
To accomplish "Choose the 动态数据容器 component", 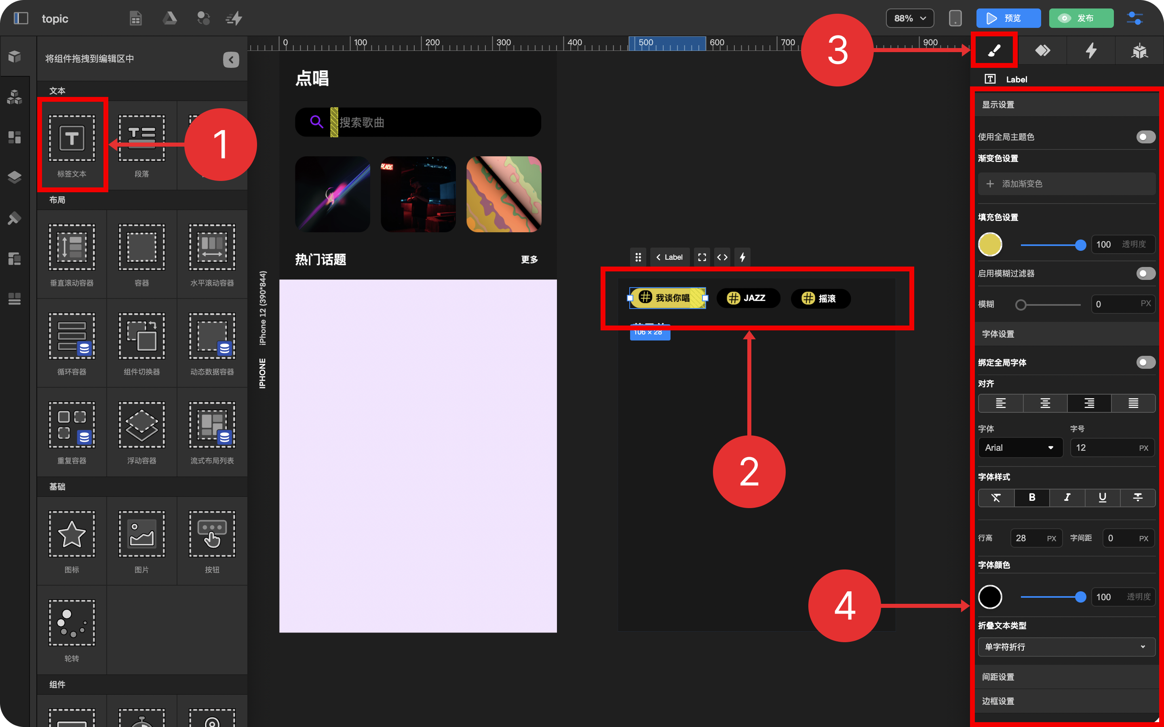I will click(x=212, y=343).
